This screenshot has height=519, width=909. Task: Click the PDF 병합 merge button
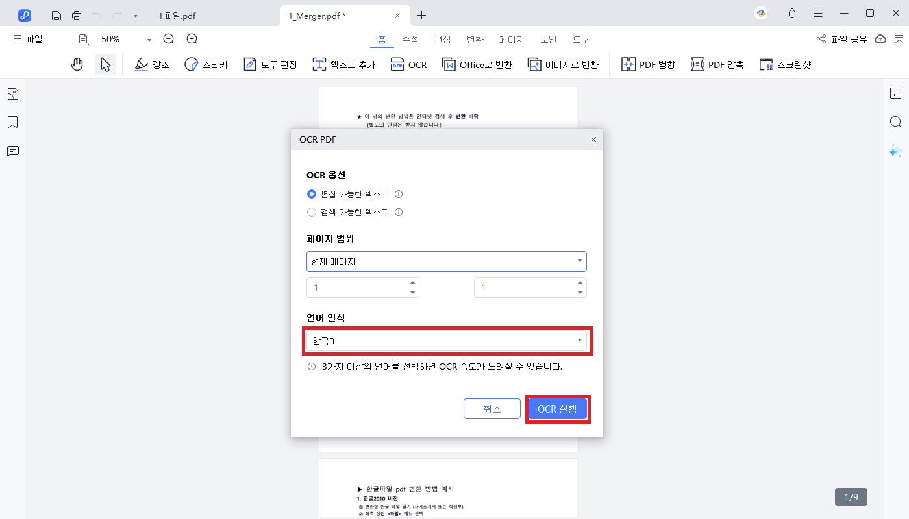(649, 65)
